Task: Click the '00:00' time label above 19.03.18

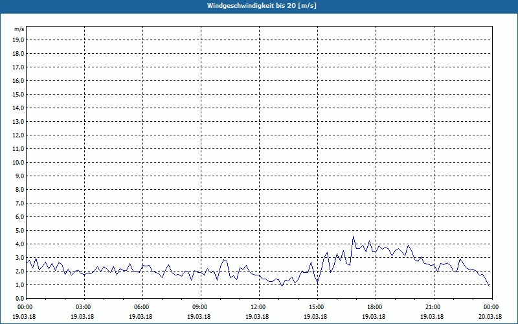Action: coord(25,307)
